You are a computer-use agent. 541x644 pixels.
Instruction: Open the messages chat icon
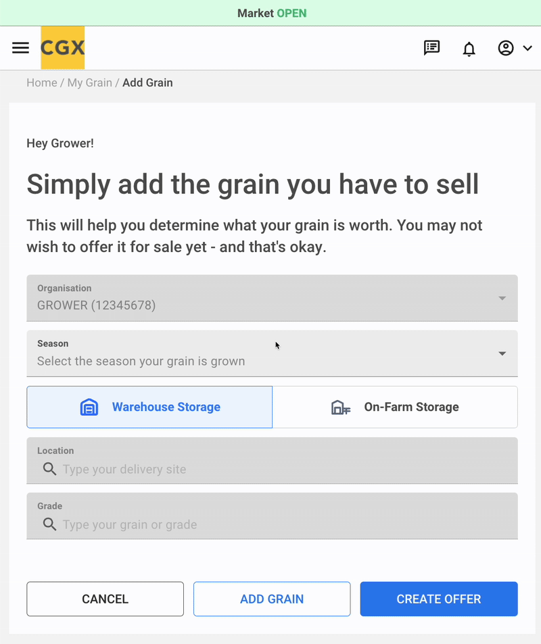(x=431, y=48)
